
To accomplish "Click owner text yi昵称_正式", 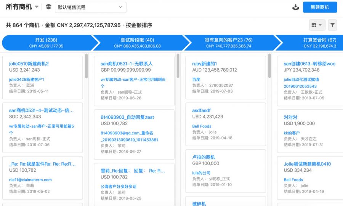I will pos(220,179).
